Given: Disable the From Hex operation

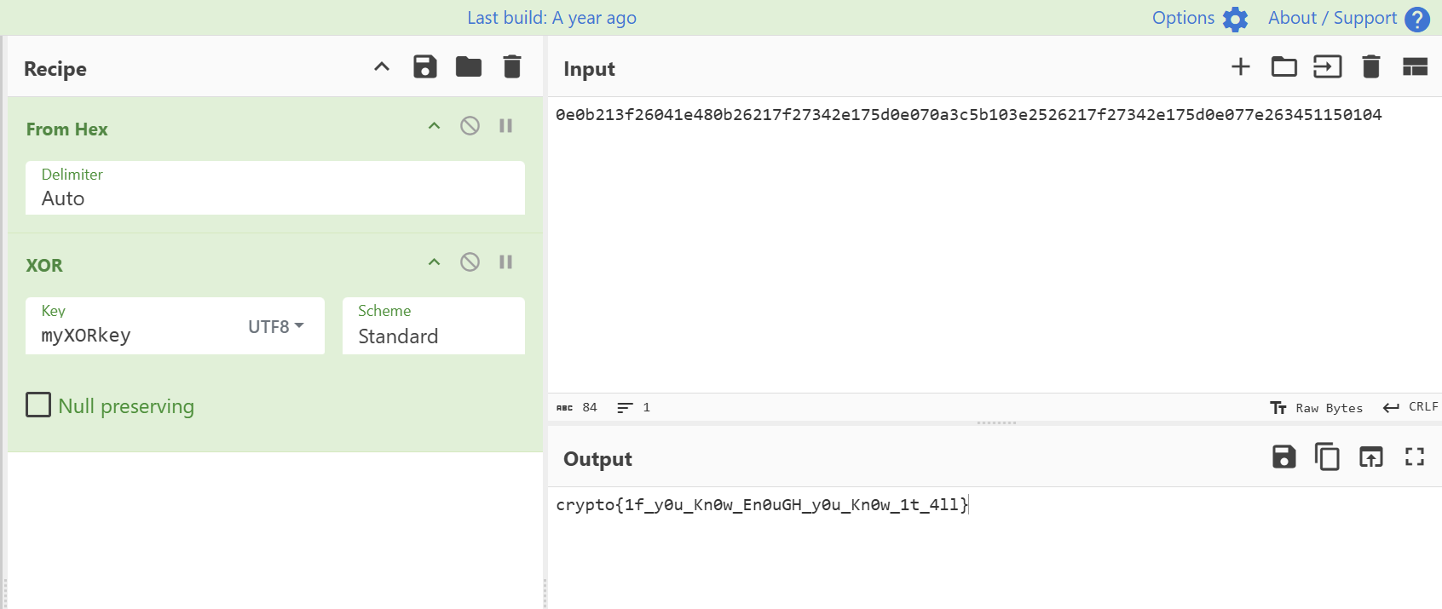Looking at the screenshot, I should coord(470,126).
